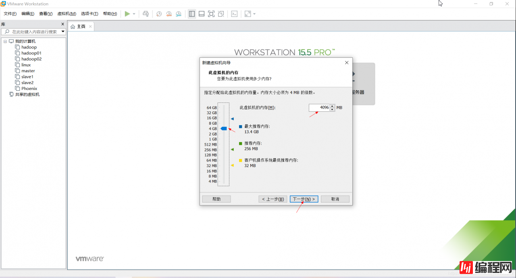Click the Send Ctrl+Alt+Del toolbar icon
Viewport: 516px width, 278px height.
[x=146, y=14]
